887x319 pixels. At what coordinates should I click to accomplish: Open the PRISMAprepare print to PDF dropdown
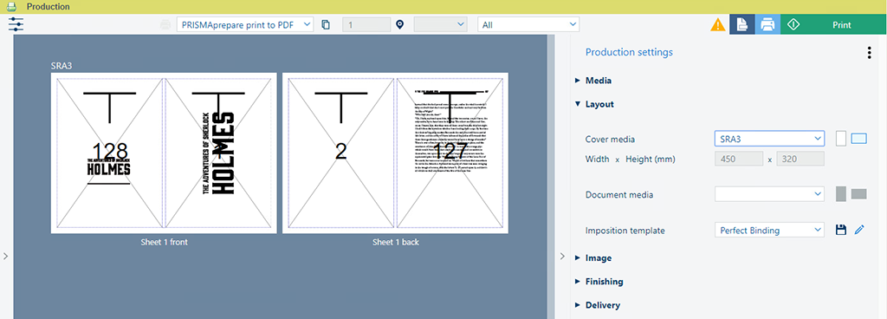[245, 24]
